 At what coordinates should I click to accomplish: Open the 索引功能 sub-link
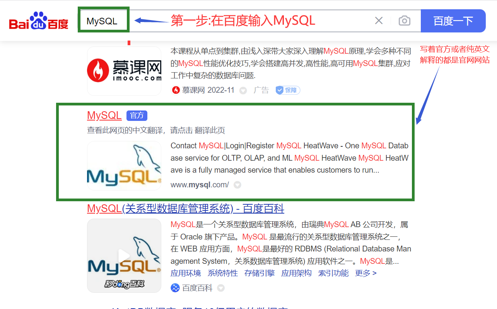[333, 273]
